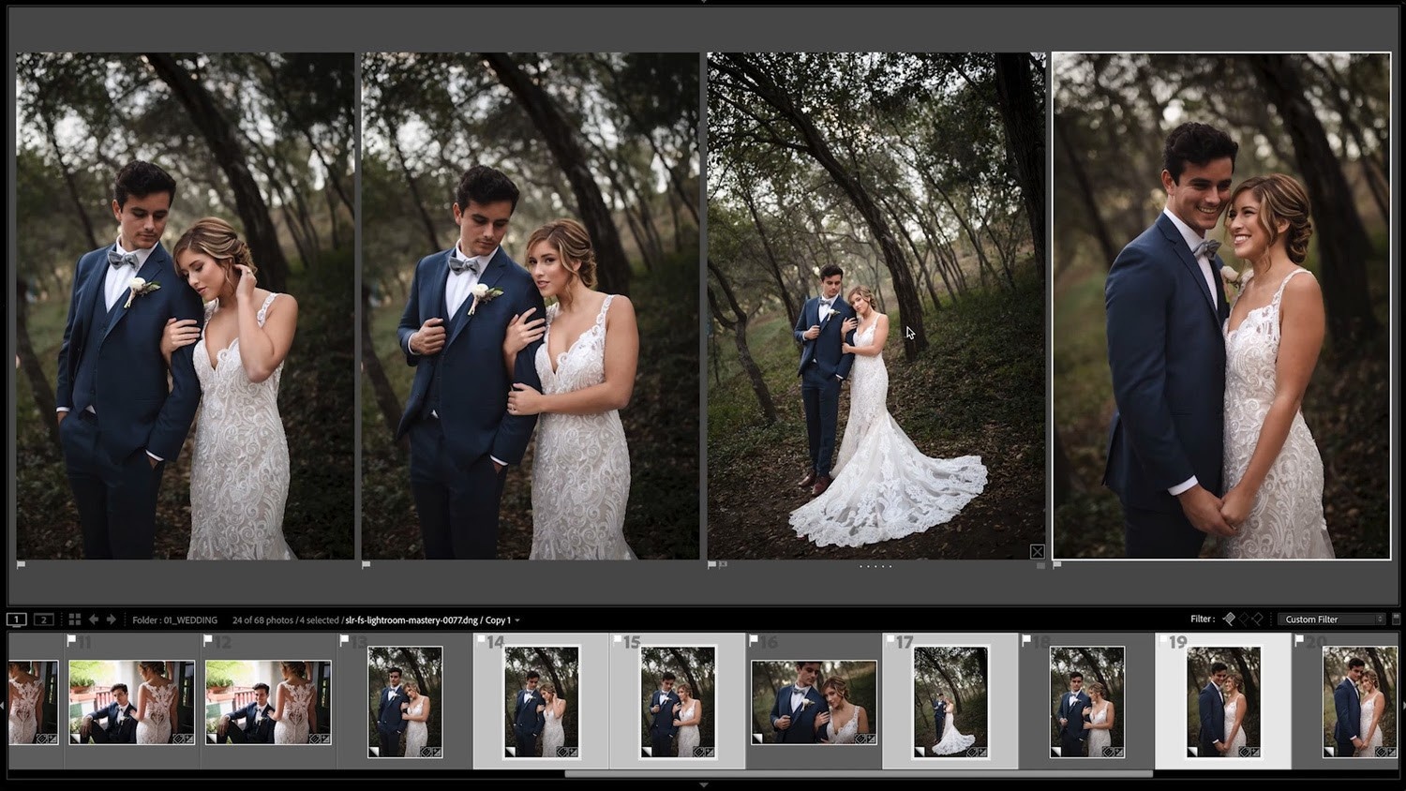The height and width of the screenshot is (791, 1406).
Task: Toggle flag on filmstrip thumbnail 15
Action: pyautogui.click(x=618, y=641)
